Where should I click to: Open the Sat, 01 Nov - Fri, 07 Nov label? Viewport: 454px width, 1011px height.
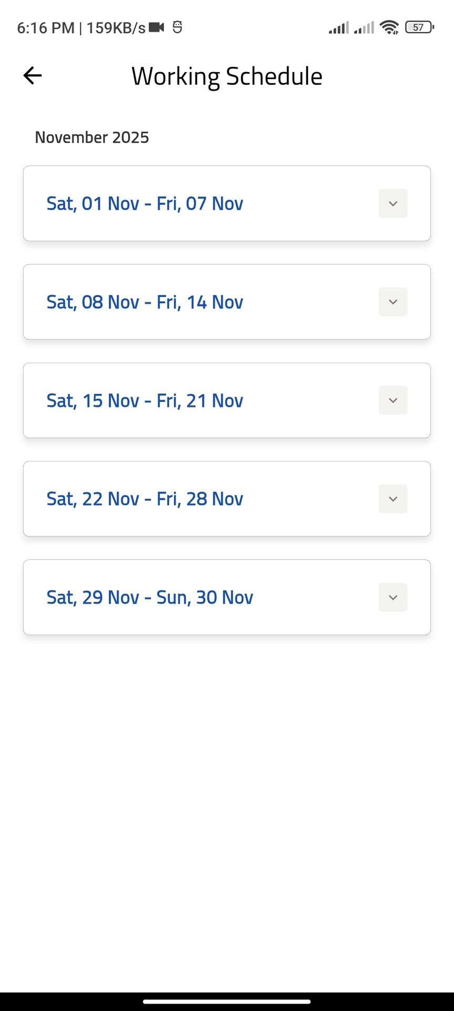pyautogui.click(x=145, y=204)
